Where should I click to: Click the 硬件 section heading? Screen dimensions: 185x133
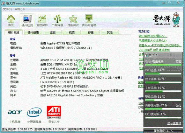[x=12, y=56]
